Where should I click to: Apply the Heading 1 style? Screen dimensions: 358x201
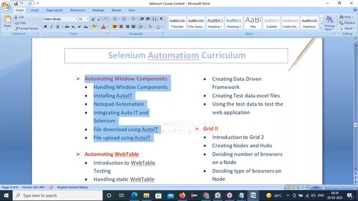point(215,23)
